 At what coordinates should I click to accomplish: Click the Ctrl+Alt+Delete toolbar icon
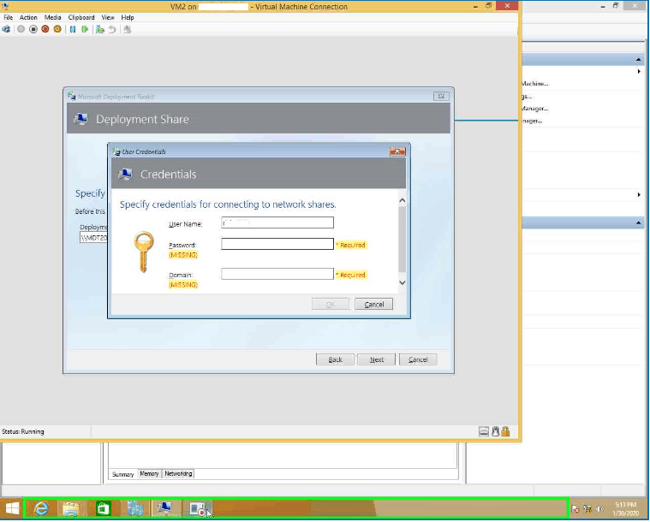coord(6,29)
